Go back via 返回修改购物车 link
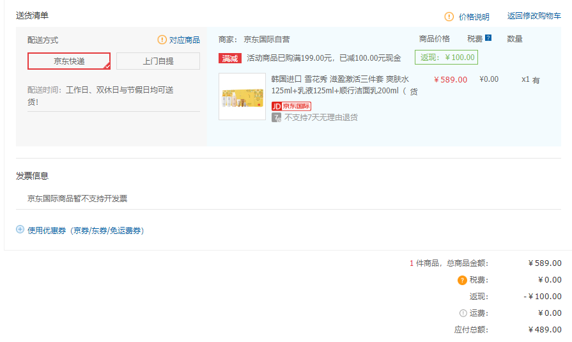 pos(534,16)
